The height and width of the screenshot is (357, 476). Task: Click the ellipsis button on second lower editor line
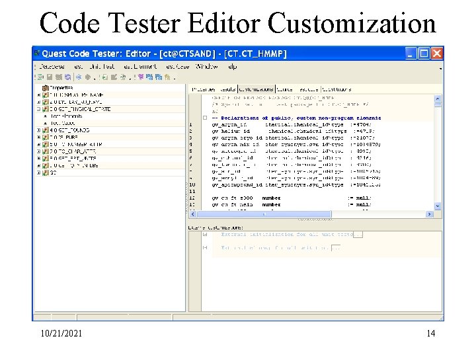[336, 248]
